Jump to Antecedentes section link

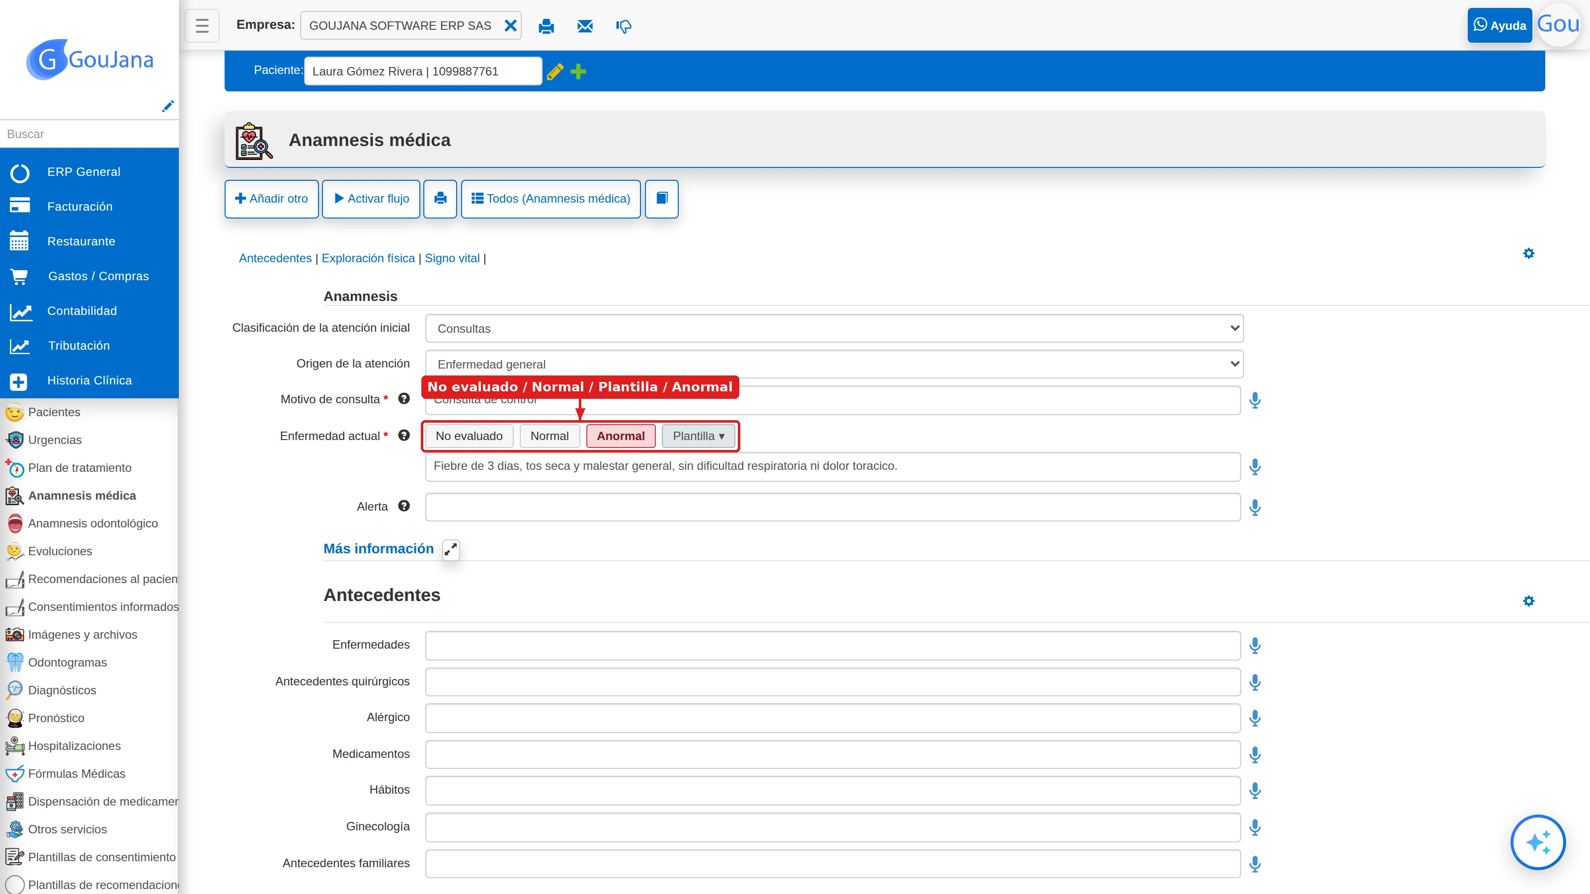click(x=275, y=258)
